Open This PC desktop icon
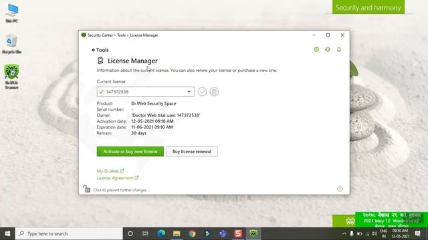 [x=12, y=13]
